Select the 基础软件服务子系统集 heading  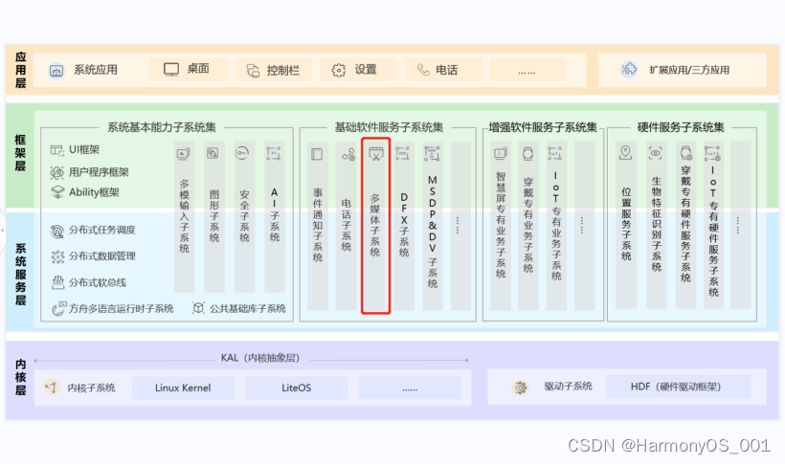(389, 127)
